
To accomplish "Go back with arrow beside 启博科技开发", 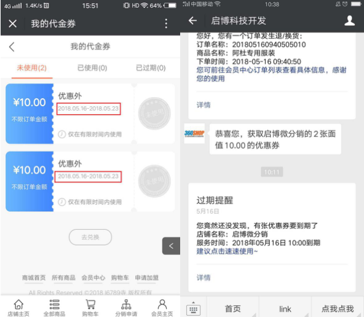I will (x=192, y=21).
